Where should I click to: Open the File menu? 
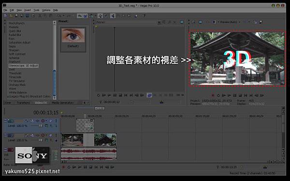pyautogui.click(x=5, y=10)
